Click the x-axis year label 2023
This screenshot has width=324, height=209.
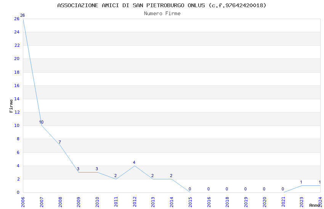[x=302, y=202]
